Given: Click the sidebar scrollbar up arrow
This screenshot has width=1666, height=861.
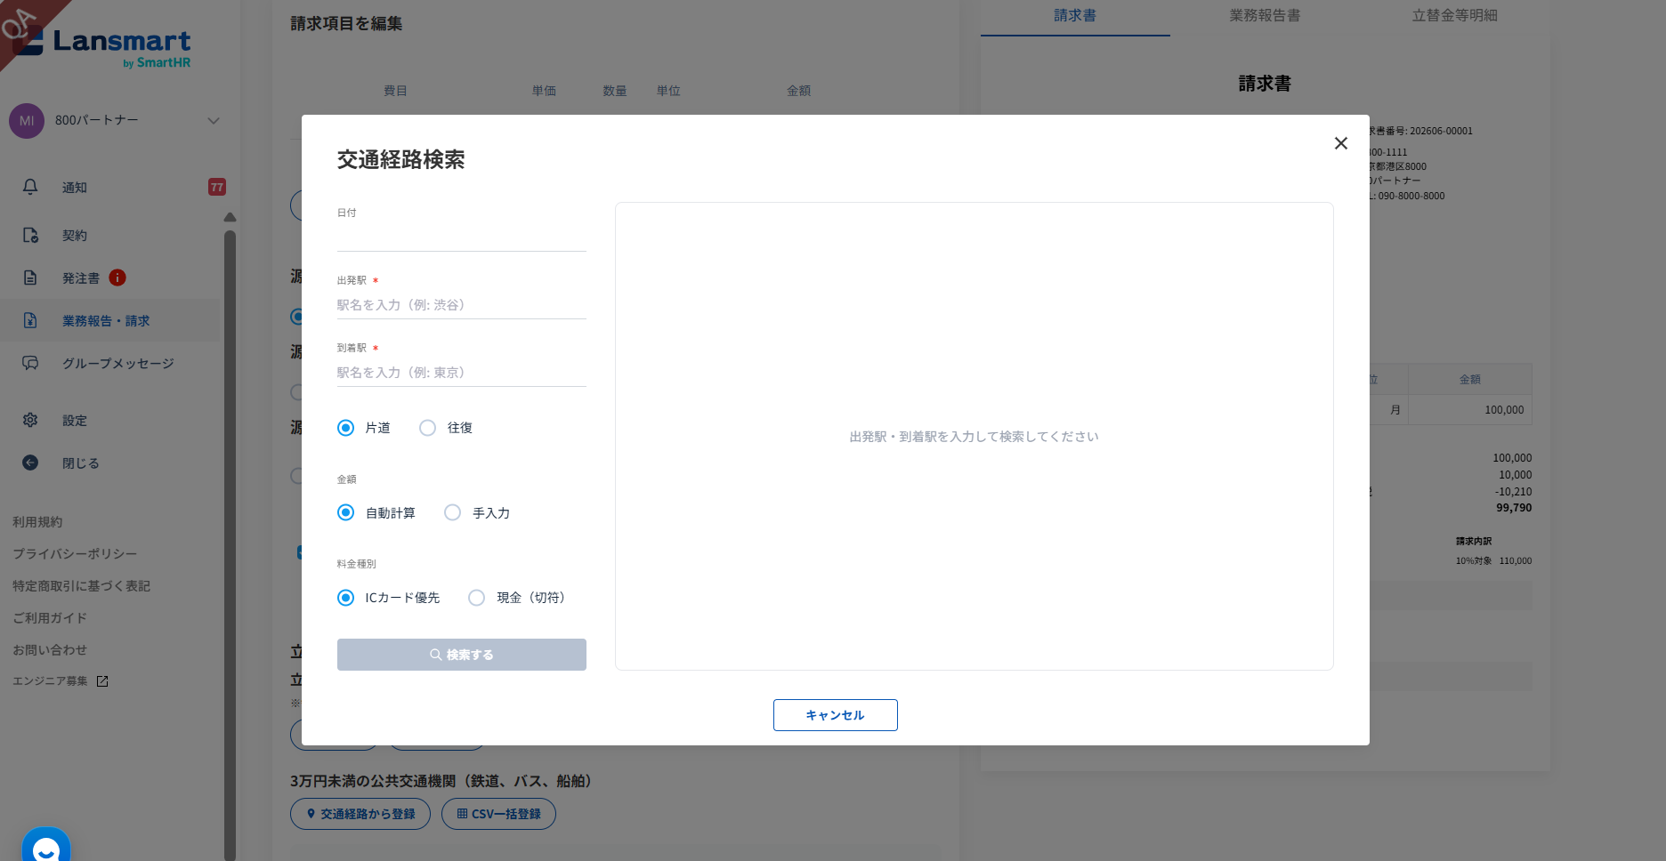Looking at the screenshot, I should point(230,217).
